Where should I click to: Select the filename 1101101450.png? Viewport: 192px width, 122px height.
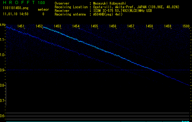pyautogui.click(x=16, y=8)
